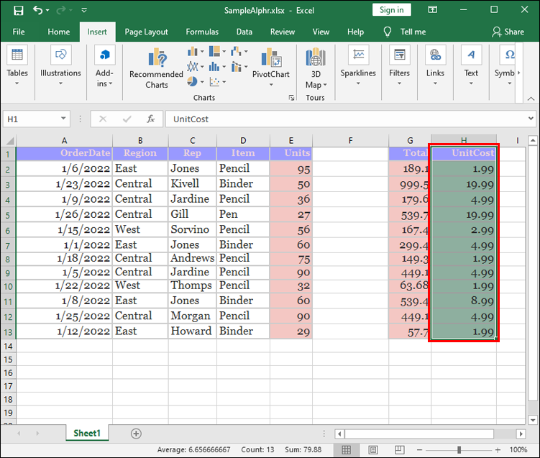Image resolution: width=540 pixels, height=458 pixels.
Task: Switch to Normal view in the status bar
Action: (347, 450)
